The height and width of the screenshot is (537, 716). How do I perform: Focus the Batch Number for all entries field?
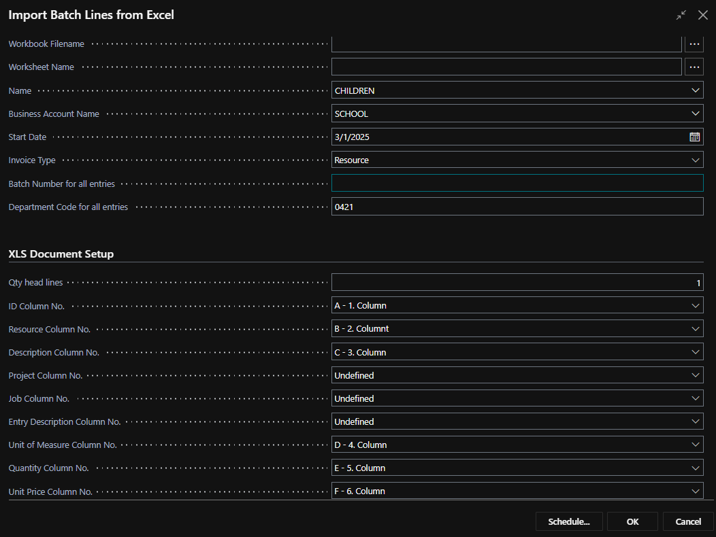(x=517, y=184)
